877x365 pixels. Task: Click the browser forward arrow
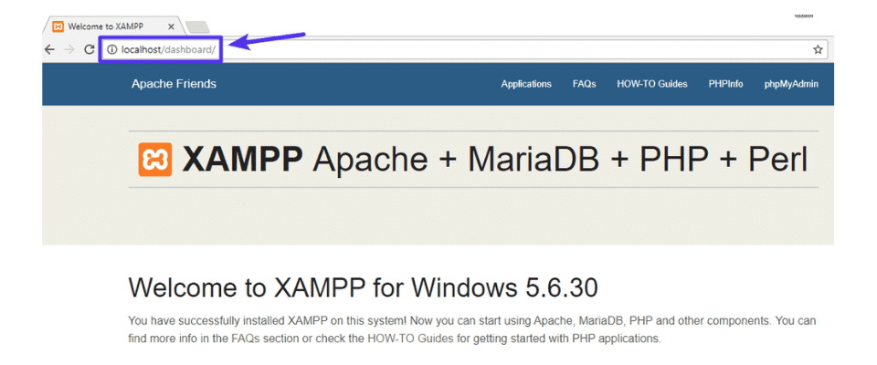[69, 49]
